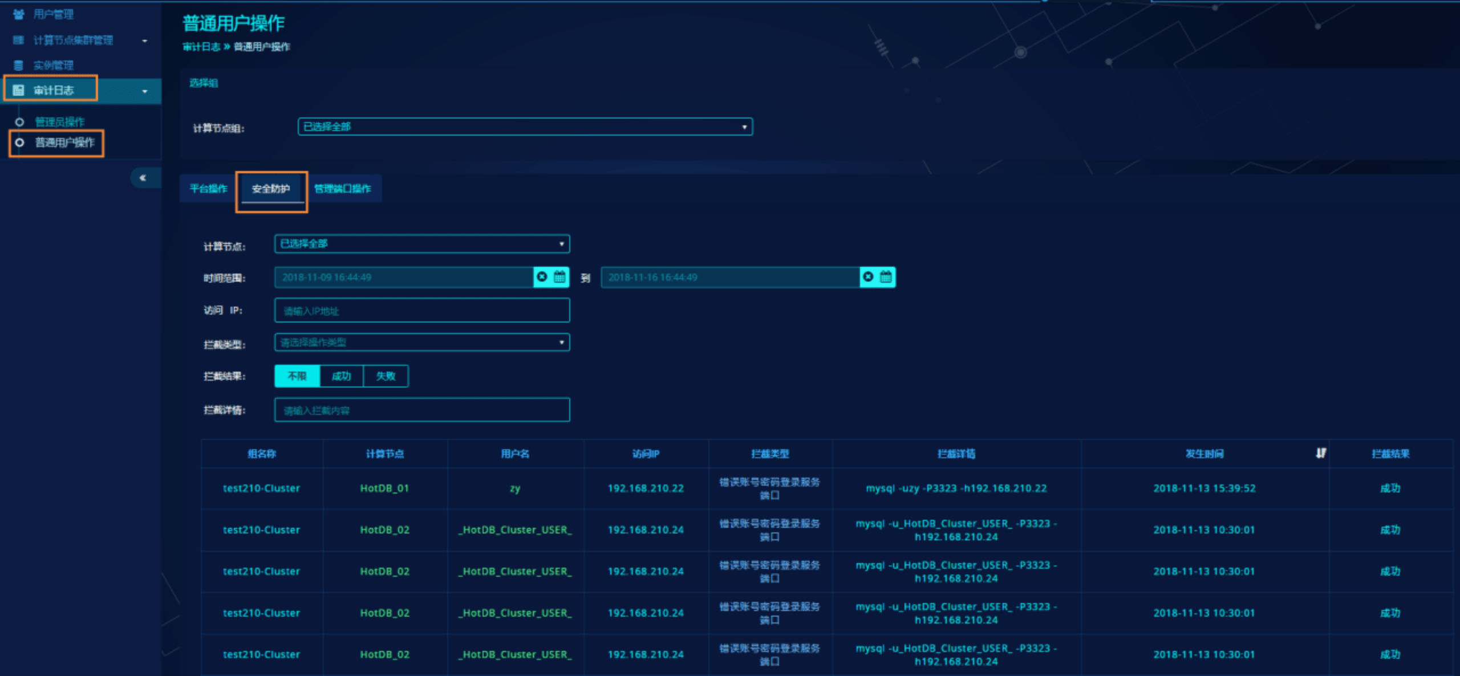The height and width of the screenshot is (676, 1460).
Task: Clear the end time with the X icon
Action: (869, 277)
